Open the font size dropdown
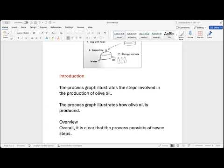The height and width of the screenshot is (168, 224). [36, 33]
